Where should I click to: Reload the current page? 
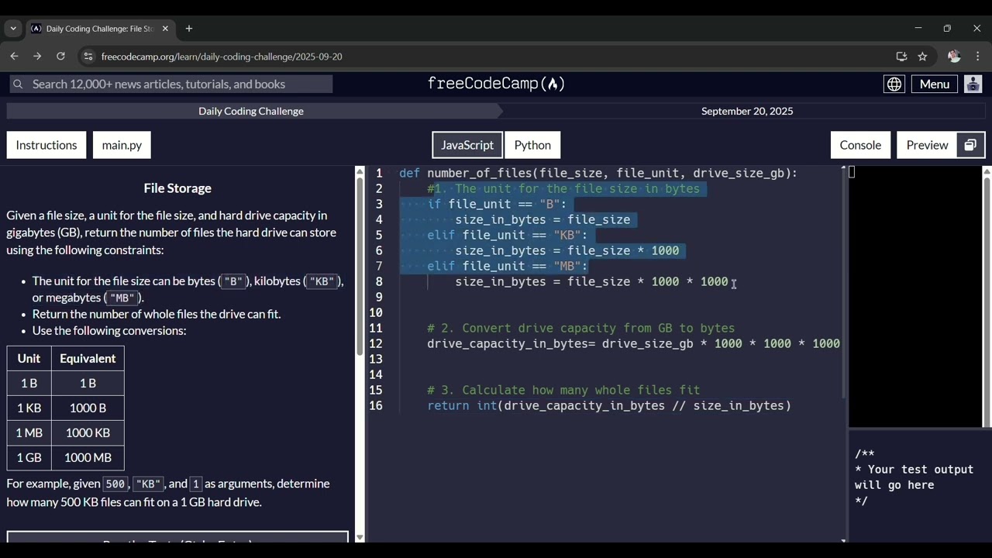click(60, 57)
